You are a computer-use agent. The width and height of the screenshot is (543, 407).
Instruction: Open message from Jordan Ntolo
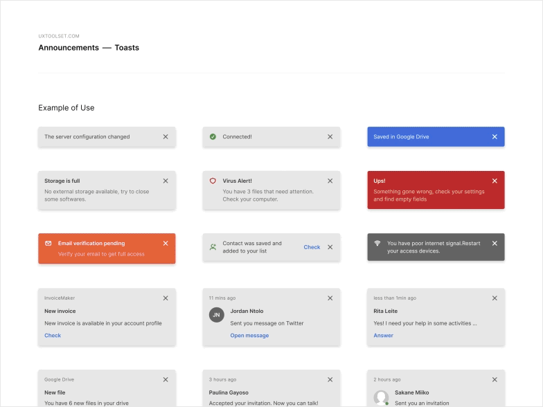pos(249,336)
